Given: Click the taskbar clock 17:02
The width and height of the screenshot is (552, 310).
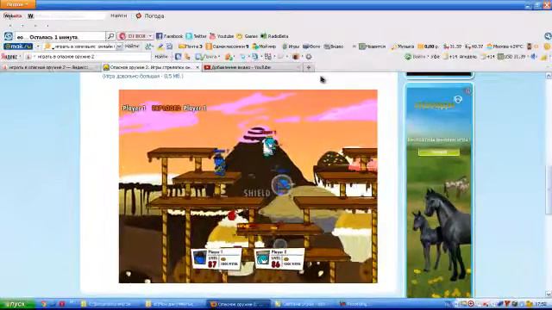Looking at the screenshot, I should pos(541,304).
